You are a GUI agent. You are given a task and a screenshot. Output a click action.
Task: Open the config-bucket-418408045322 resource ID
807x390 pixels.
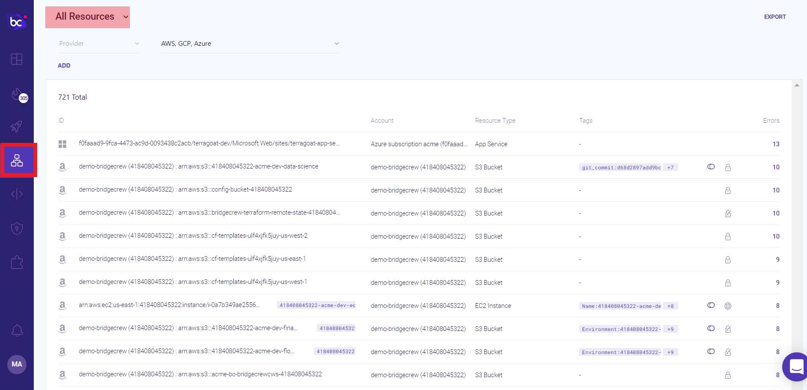coord(186,189)
